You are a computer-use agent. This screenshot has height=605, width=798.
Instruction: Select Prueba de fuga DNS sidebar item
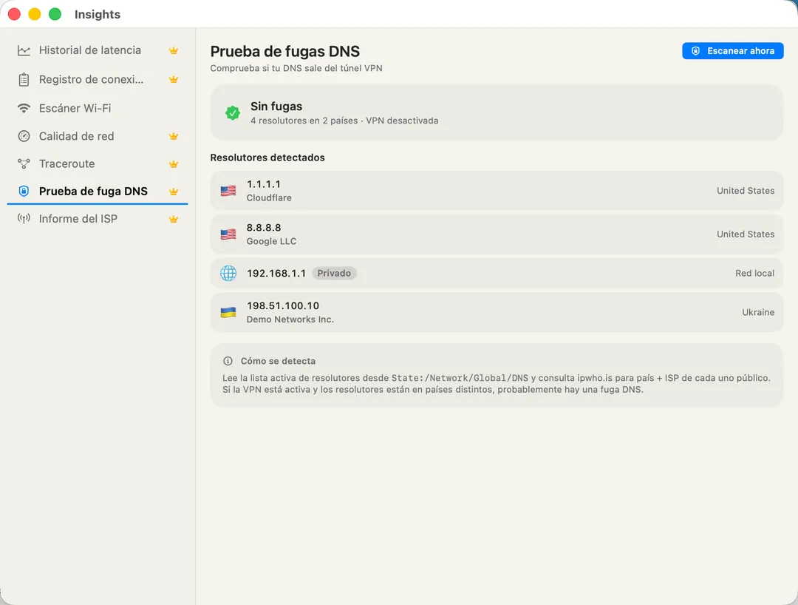point(98,191)
